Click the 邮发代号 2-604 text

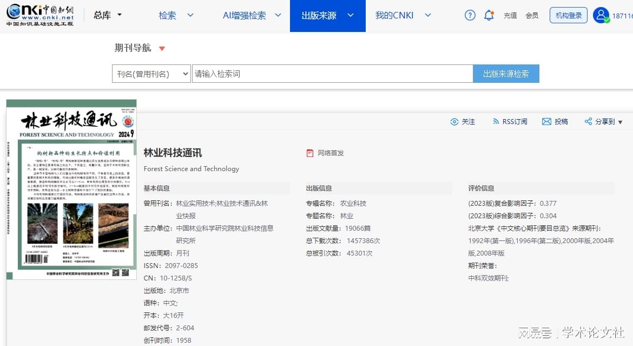[169, 328]
